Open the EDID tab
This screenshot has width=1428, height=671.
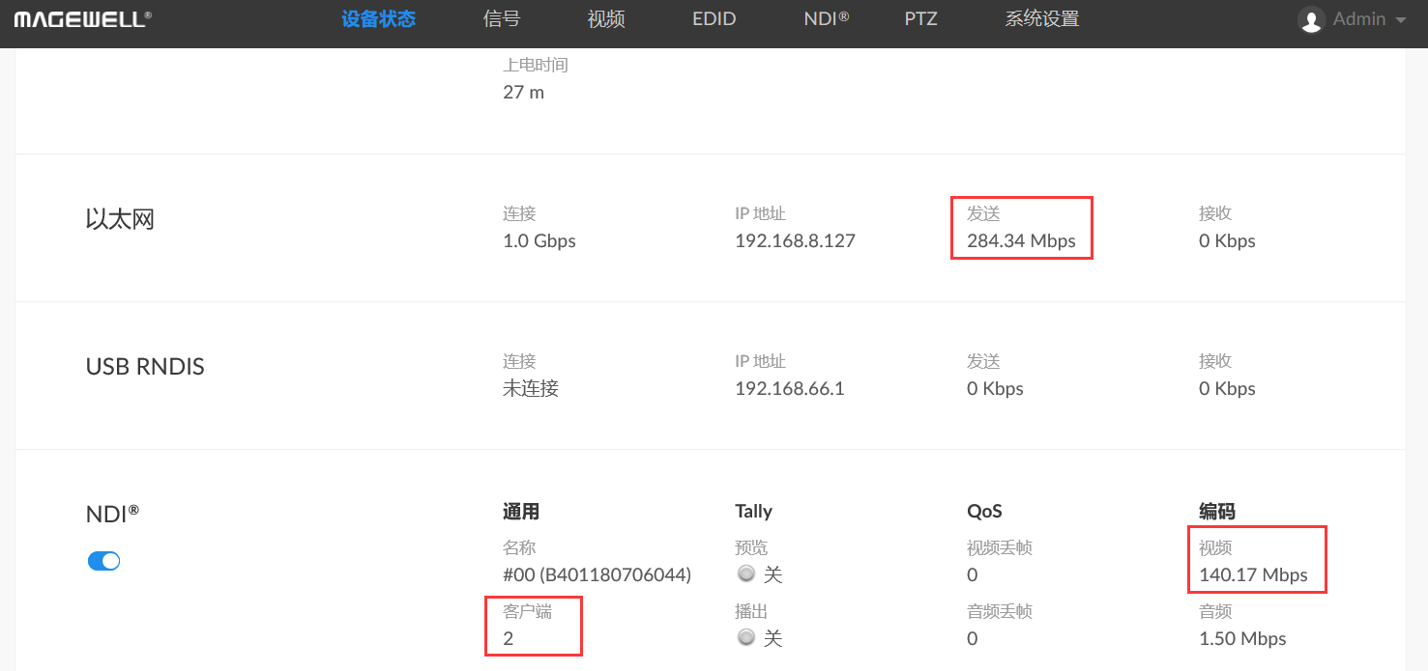[x=714, y=18]
